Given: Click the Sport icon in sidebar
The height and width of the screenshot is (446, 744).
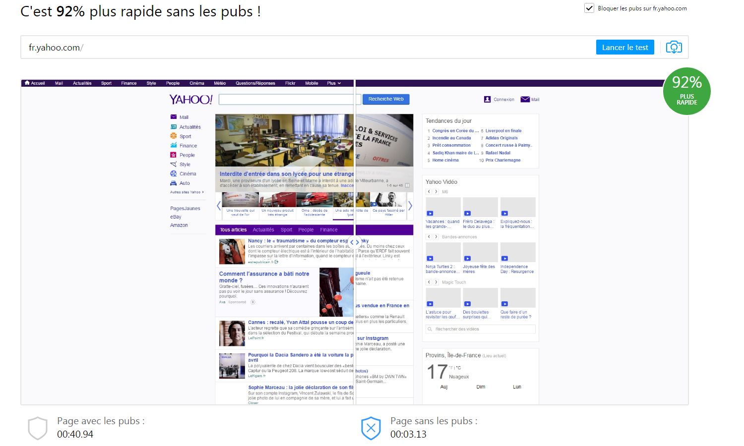Looking at the screenshot, I should [x=174, y=136].
